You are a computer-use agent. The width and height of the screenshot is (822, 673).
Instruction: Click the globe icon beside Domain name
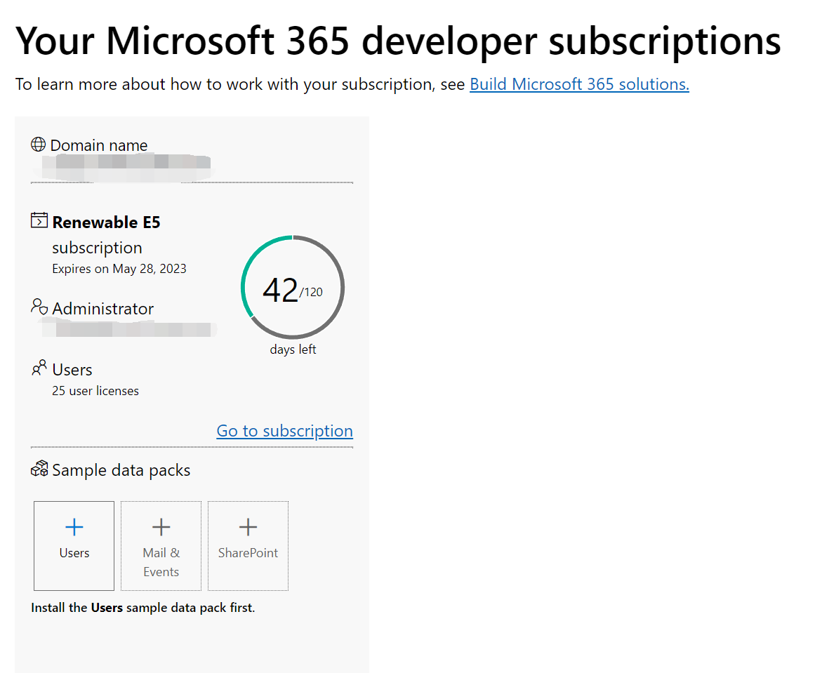point(39,145)
